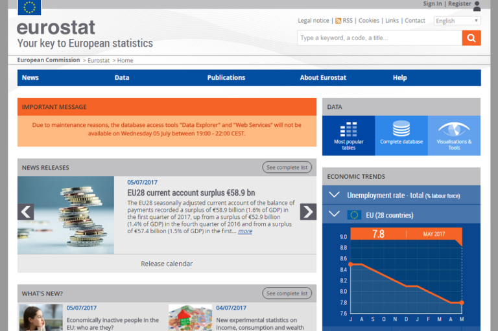Click the chart's May data point
The width and height of the screenshot is (498, 331).
[462, 302]
